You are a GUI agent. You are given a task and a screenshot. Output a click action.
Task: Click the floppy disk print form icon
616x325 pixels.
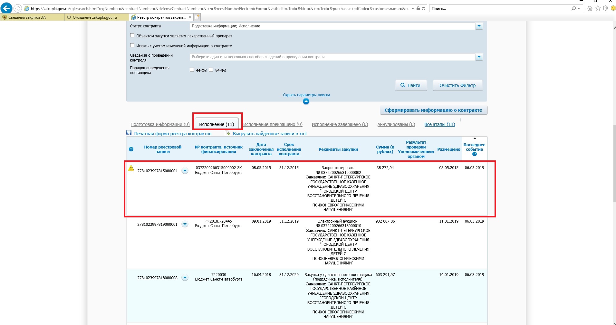(x=129, y=133)
